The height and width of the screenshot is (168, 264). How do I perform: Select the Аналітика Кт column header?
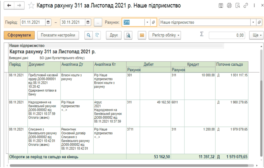(110, 67)
